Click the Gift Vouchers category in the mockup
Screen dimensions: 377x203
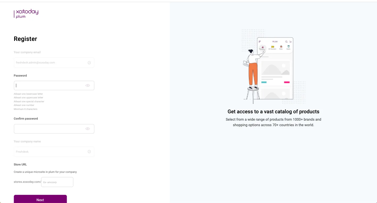272,47
